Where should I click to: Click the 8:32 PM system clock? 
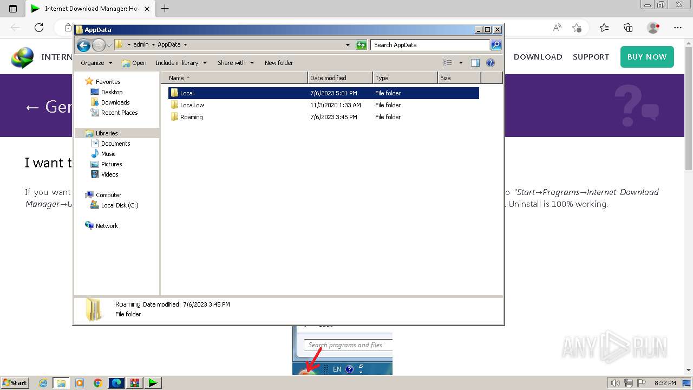click(665, 383)
